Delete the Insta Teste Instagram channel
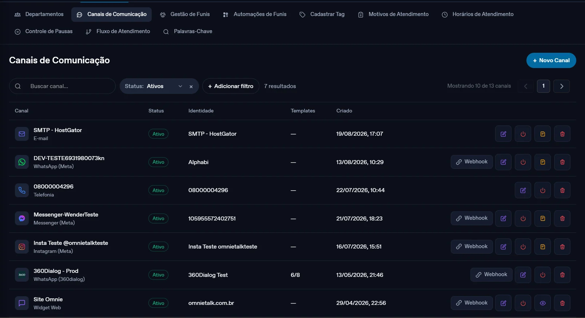Screen dimensions: 585x318 [x=562, y=247]
